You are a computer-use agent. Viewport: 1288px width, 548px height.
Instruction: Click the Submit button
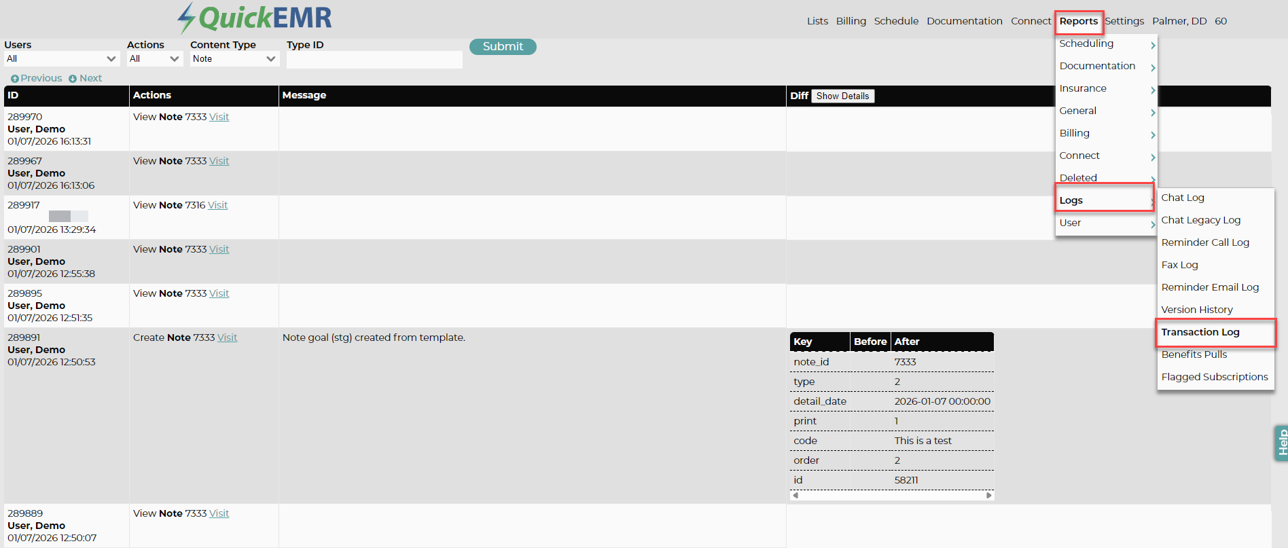tap(503, 46)
